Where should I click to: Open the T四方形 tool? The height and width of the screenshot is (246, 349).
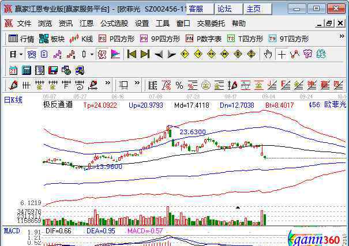(x=245, y=39)
